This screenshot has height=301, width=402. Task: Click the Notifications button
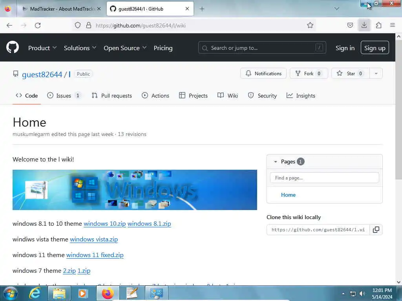tap(263, 73)
